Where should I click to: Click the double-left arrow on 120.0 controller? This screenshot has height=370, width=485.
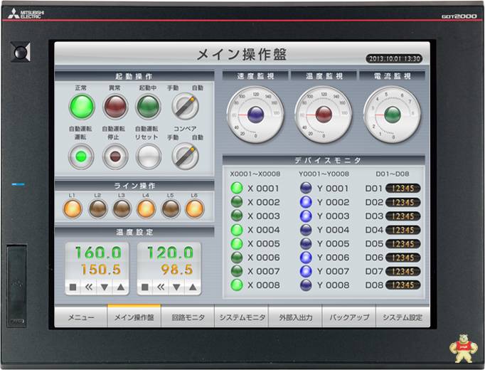click(161, 287)
